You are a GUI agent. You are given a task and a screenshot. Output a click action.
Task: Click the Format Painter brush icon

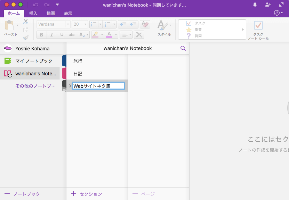point(26,37)
